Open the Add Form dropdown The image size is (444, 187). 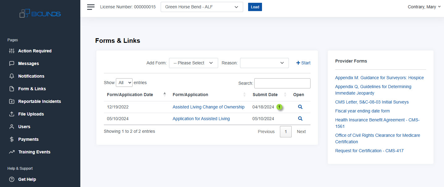click(193, 63)
